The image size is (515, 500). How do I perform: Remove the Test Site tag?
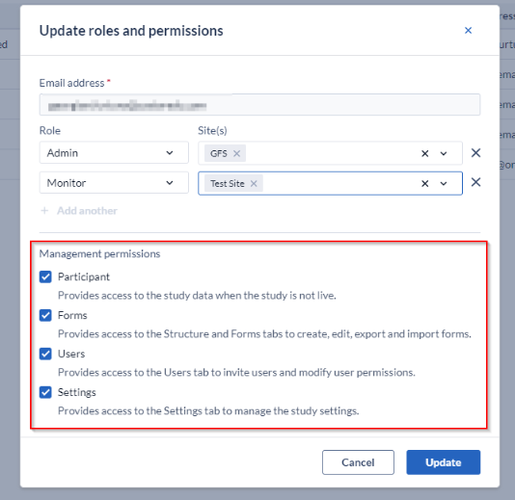pyautogui.click(x=254, y=183)
